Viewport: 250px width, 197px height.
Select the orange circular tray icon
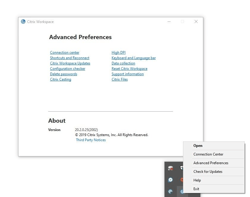pos(182,179)
